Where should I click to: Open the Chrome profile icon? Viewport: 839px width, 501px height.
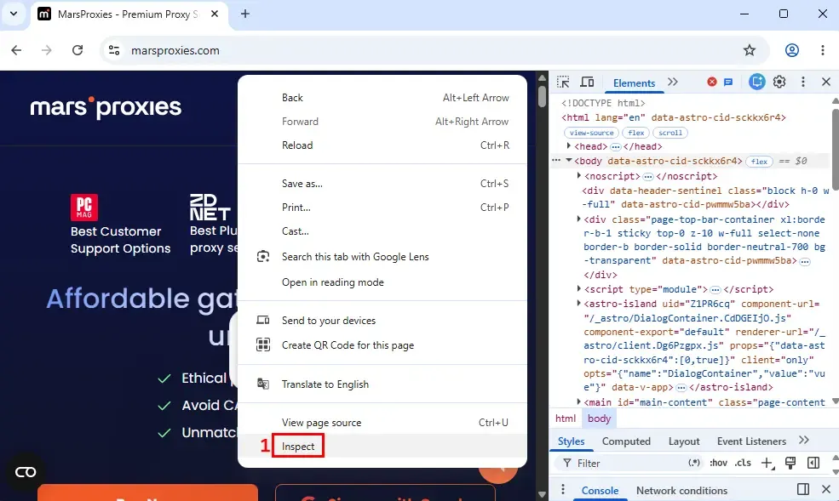(x=792, y=50)
